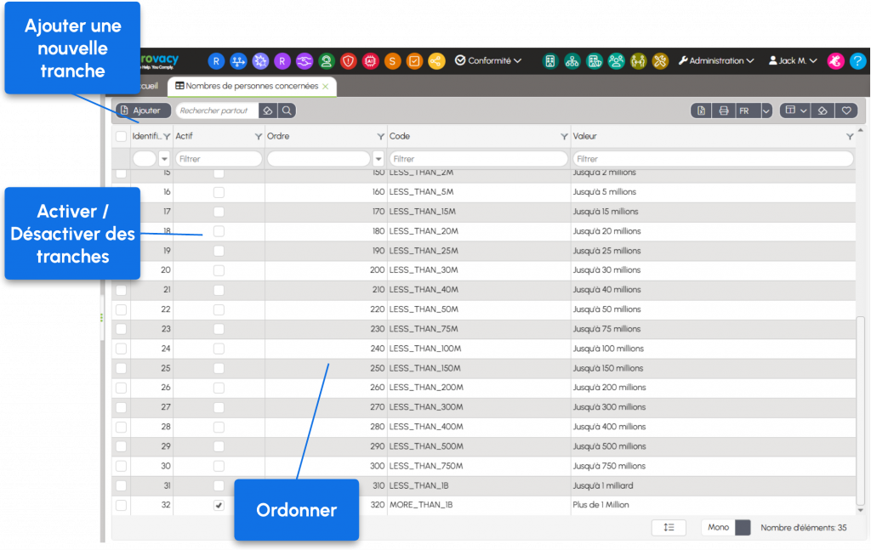
Task: Click the olive family persons icon
Action: point(638,61)
